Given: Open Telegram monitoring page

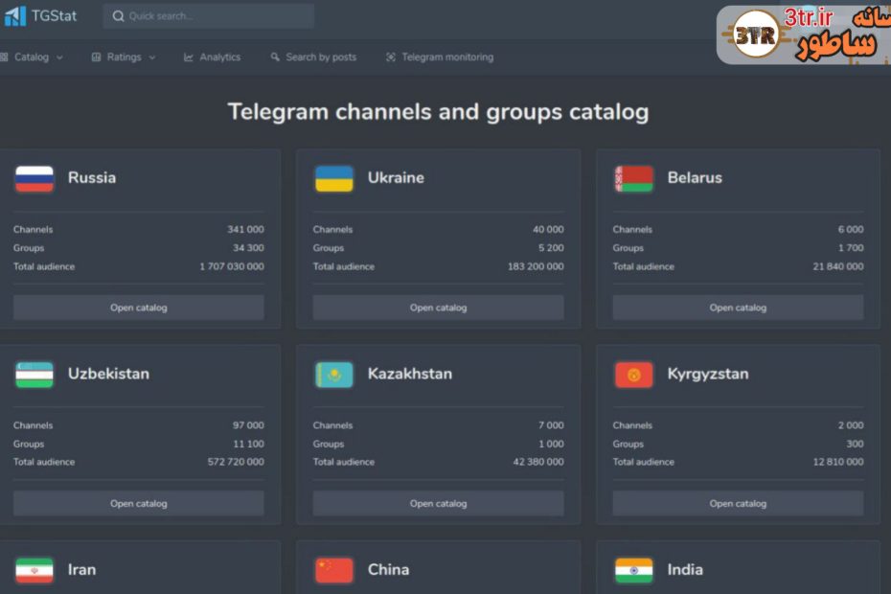Looking at the screenshot, I should [x=440, y=57].
